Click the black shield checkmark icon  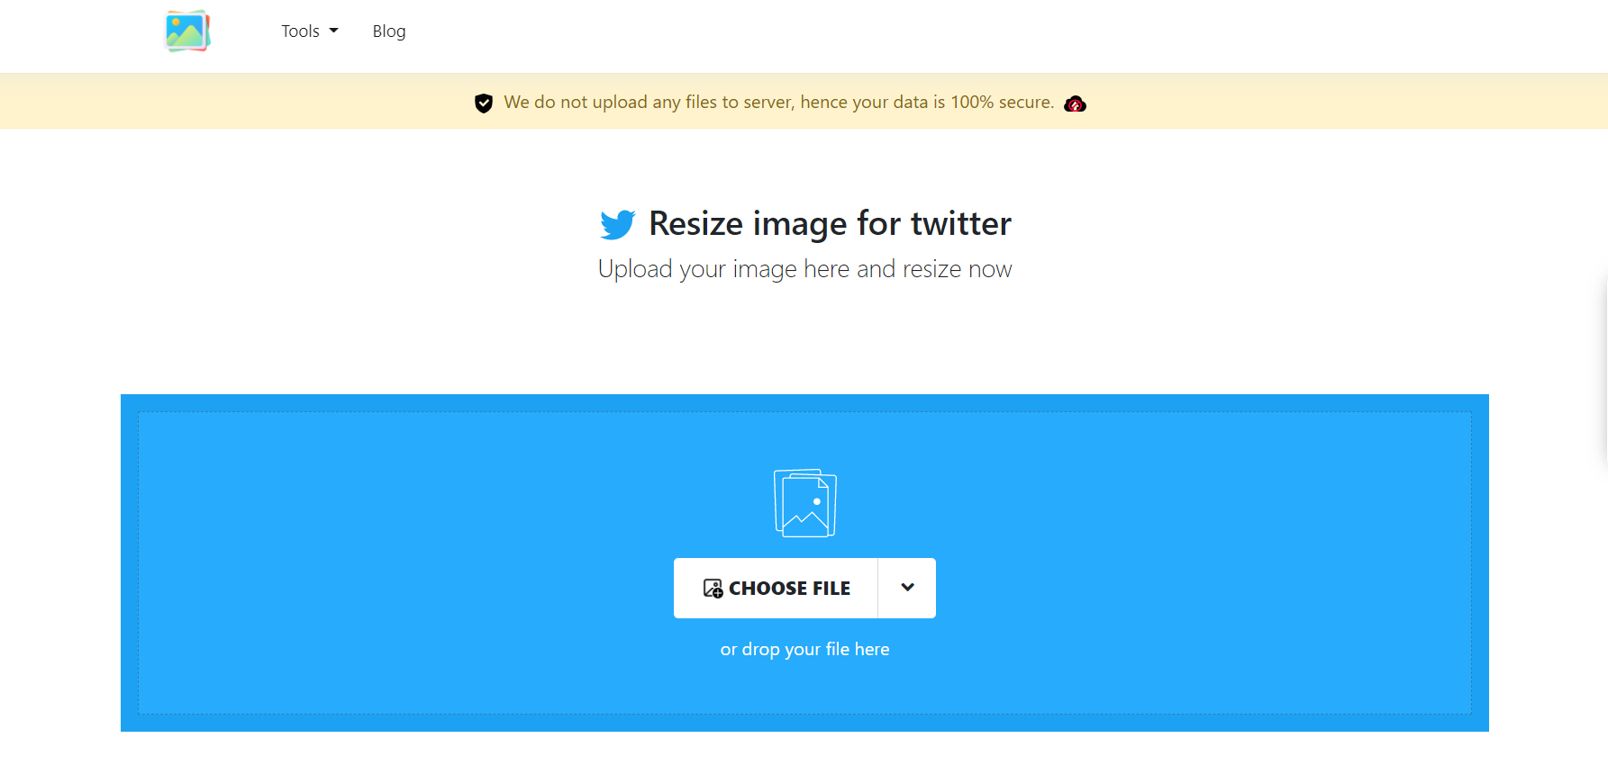(x=484, y=103)
